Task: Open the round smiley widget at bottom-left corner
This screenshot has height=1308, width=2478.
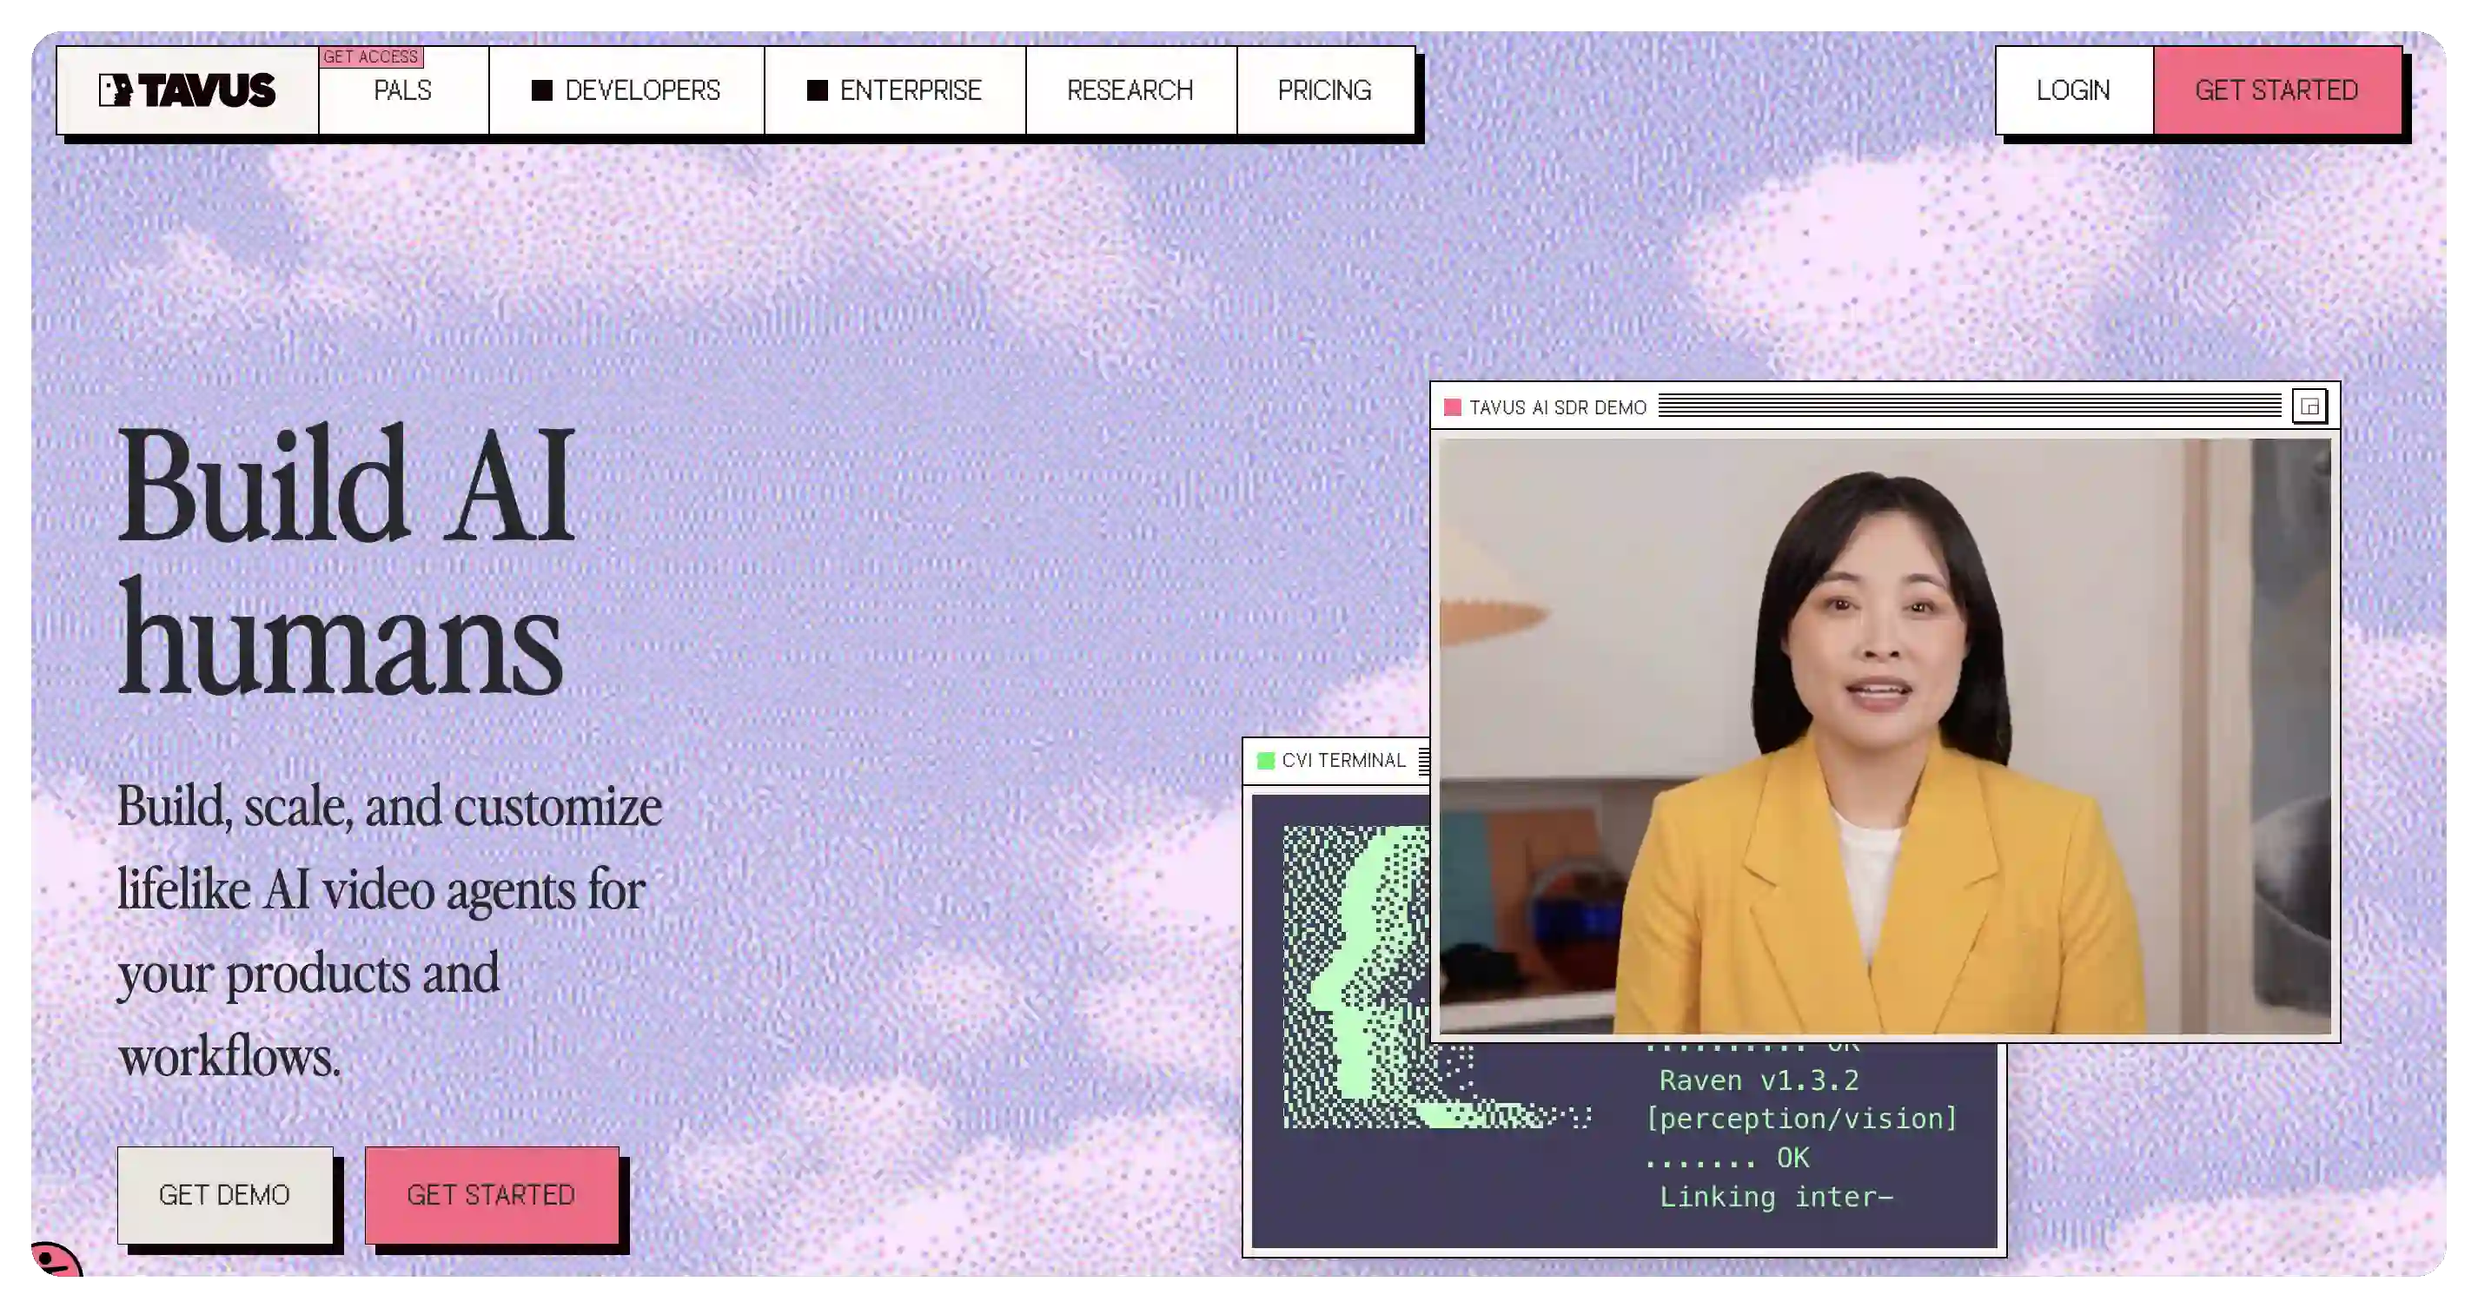Action: point(56,1260)
